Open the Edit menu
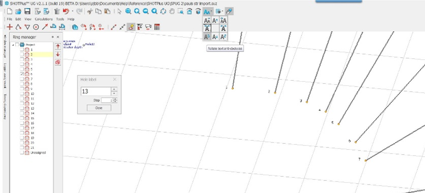The width and height of the screenshot is (425, 193). (x=18, y=19)
